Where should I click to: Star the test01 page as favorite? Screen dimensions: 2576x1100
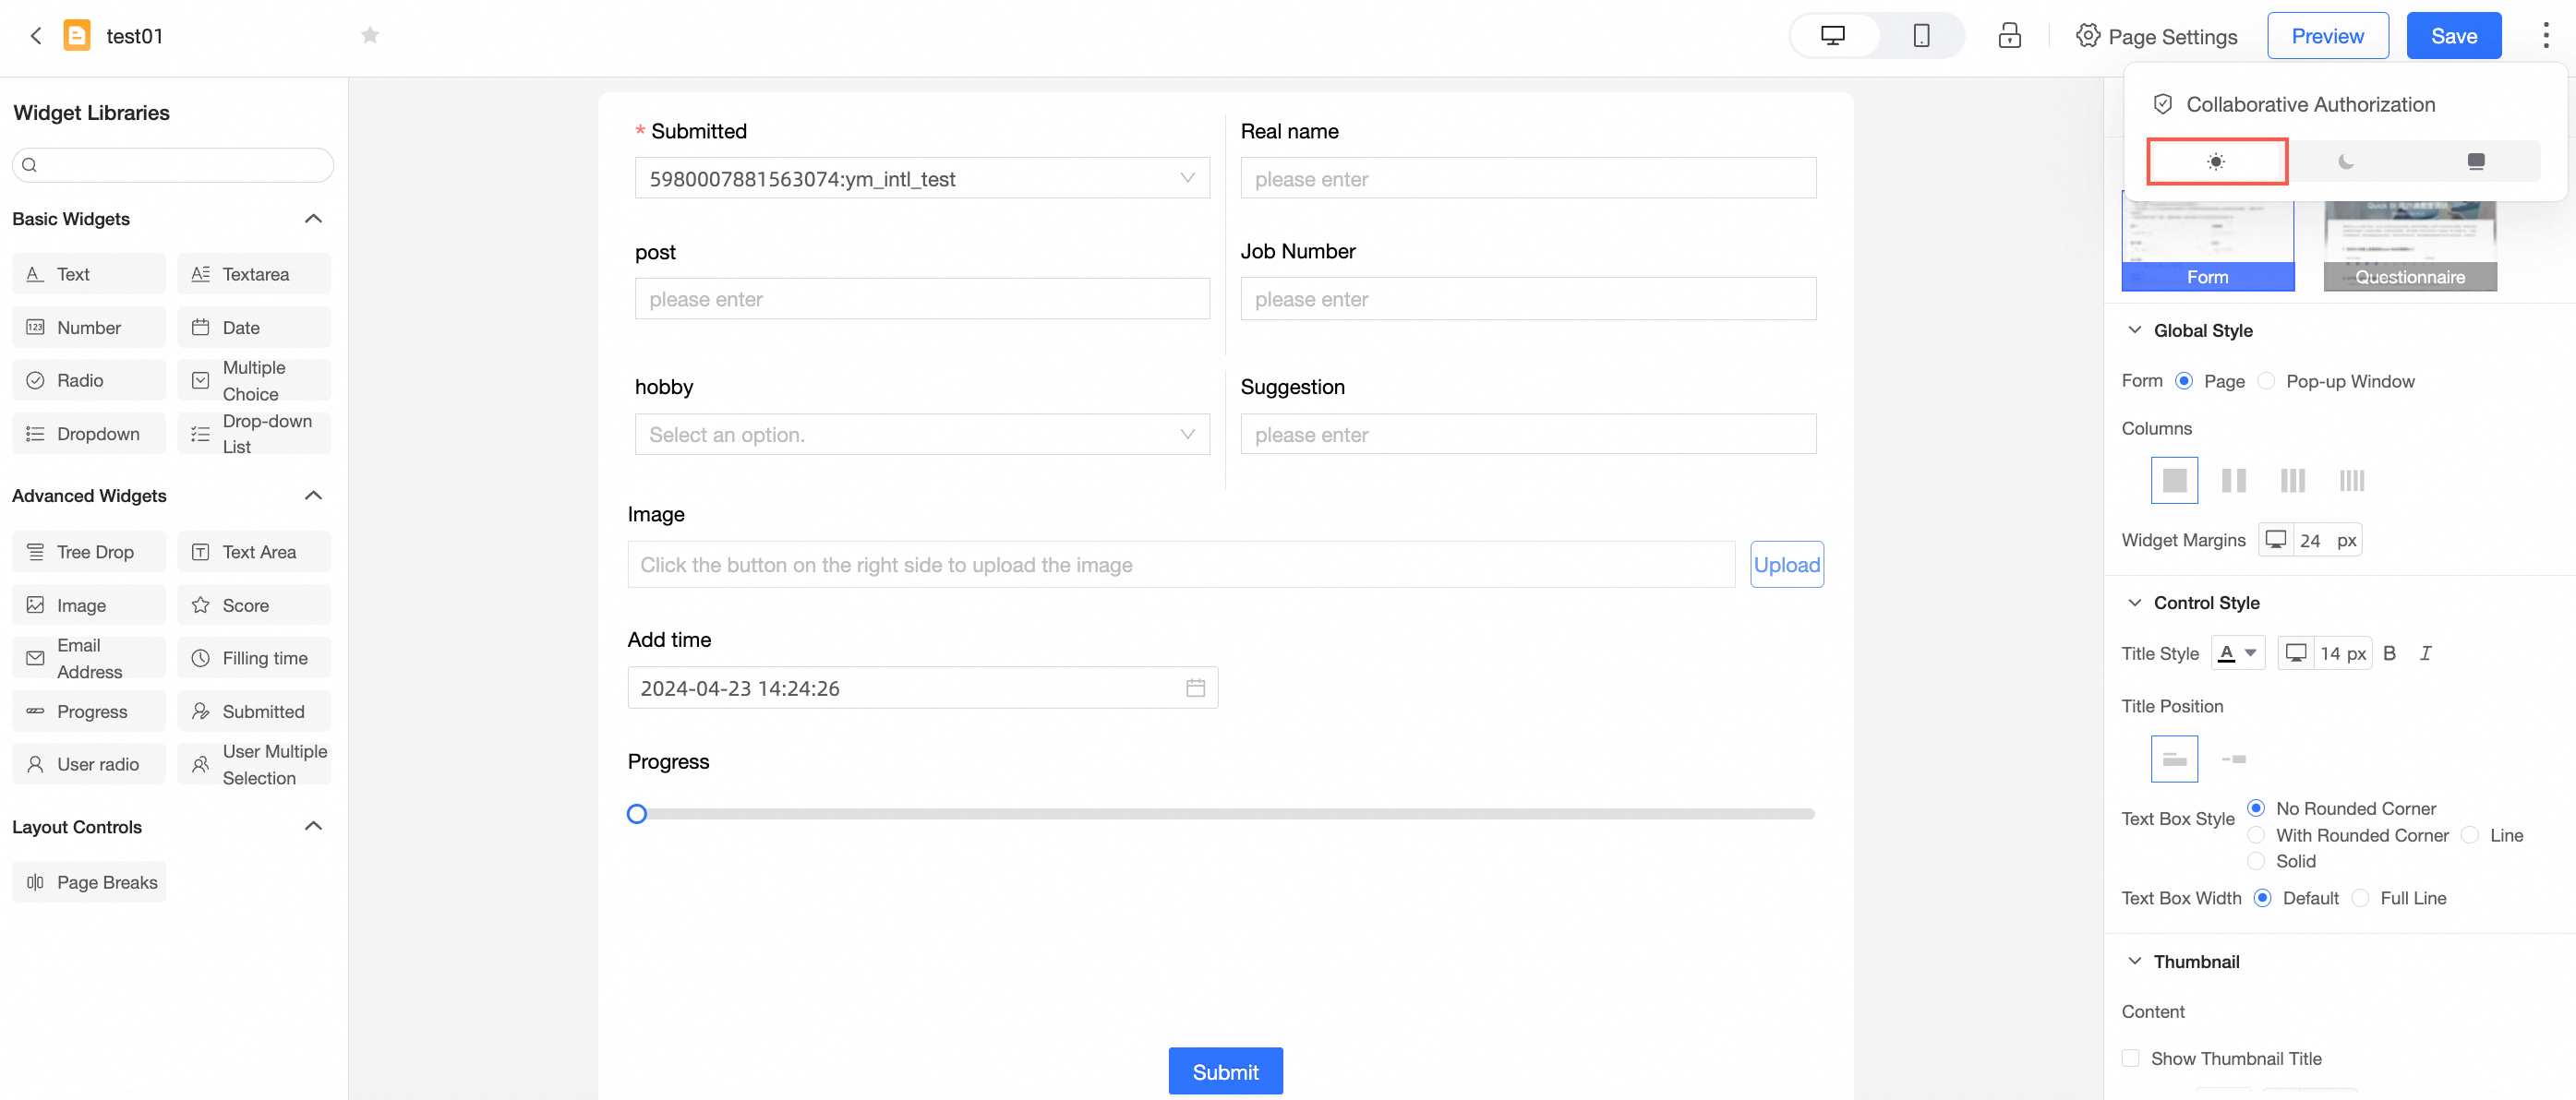click(x=370, y=36)
